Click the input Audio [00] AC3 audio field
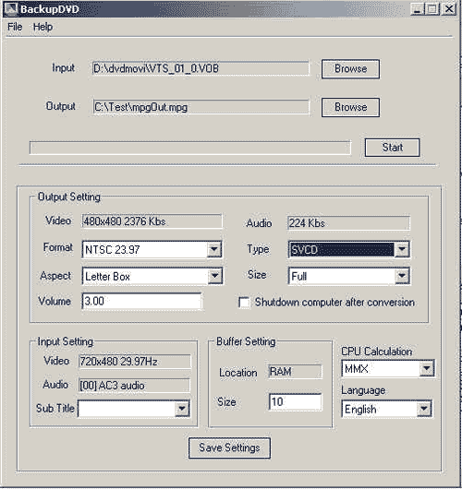462x489 pixels. tap(134, 386)
